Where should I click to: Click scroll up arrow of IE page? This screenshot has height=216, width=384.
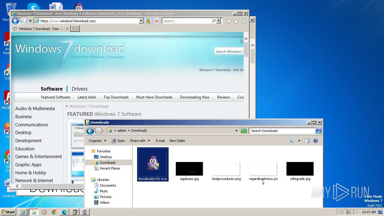(x=246, y=39)
